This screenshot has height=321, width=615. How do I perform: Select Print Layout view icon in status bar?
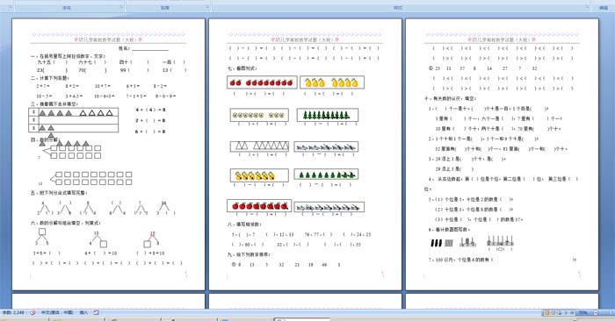pos(546,313)
